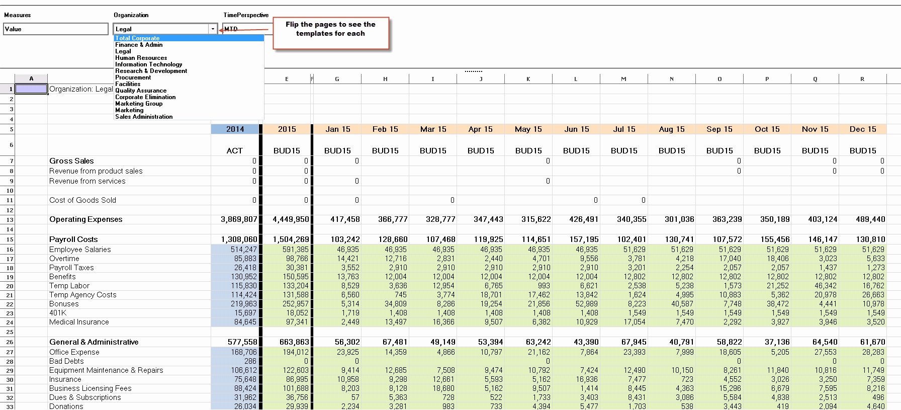Click row 13 header number
The height and width of the screenshot is (410, 901).
tap(10, 220)
